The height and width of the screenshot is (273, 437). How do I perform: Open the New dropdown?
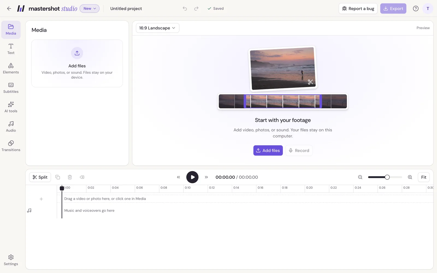point(90,8)
